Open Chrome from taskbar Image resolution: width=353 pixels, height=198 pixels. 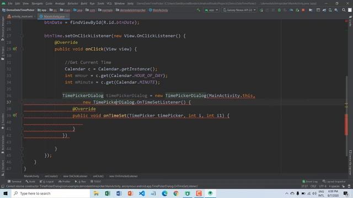click(176, 193)
